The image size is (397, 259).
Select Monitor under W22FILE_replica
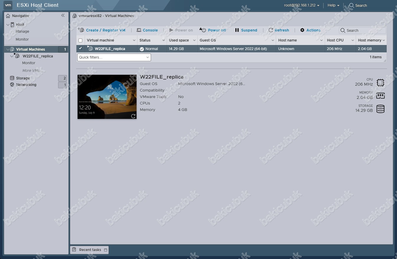(x=29, y=63)
